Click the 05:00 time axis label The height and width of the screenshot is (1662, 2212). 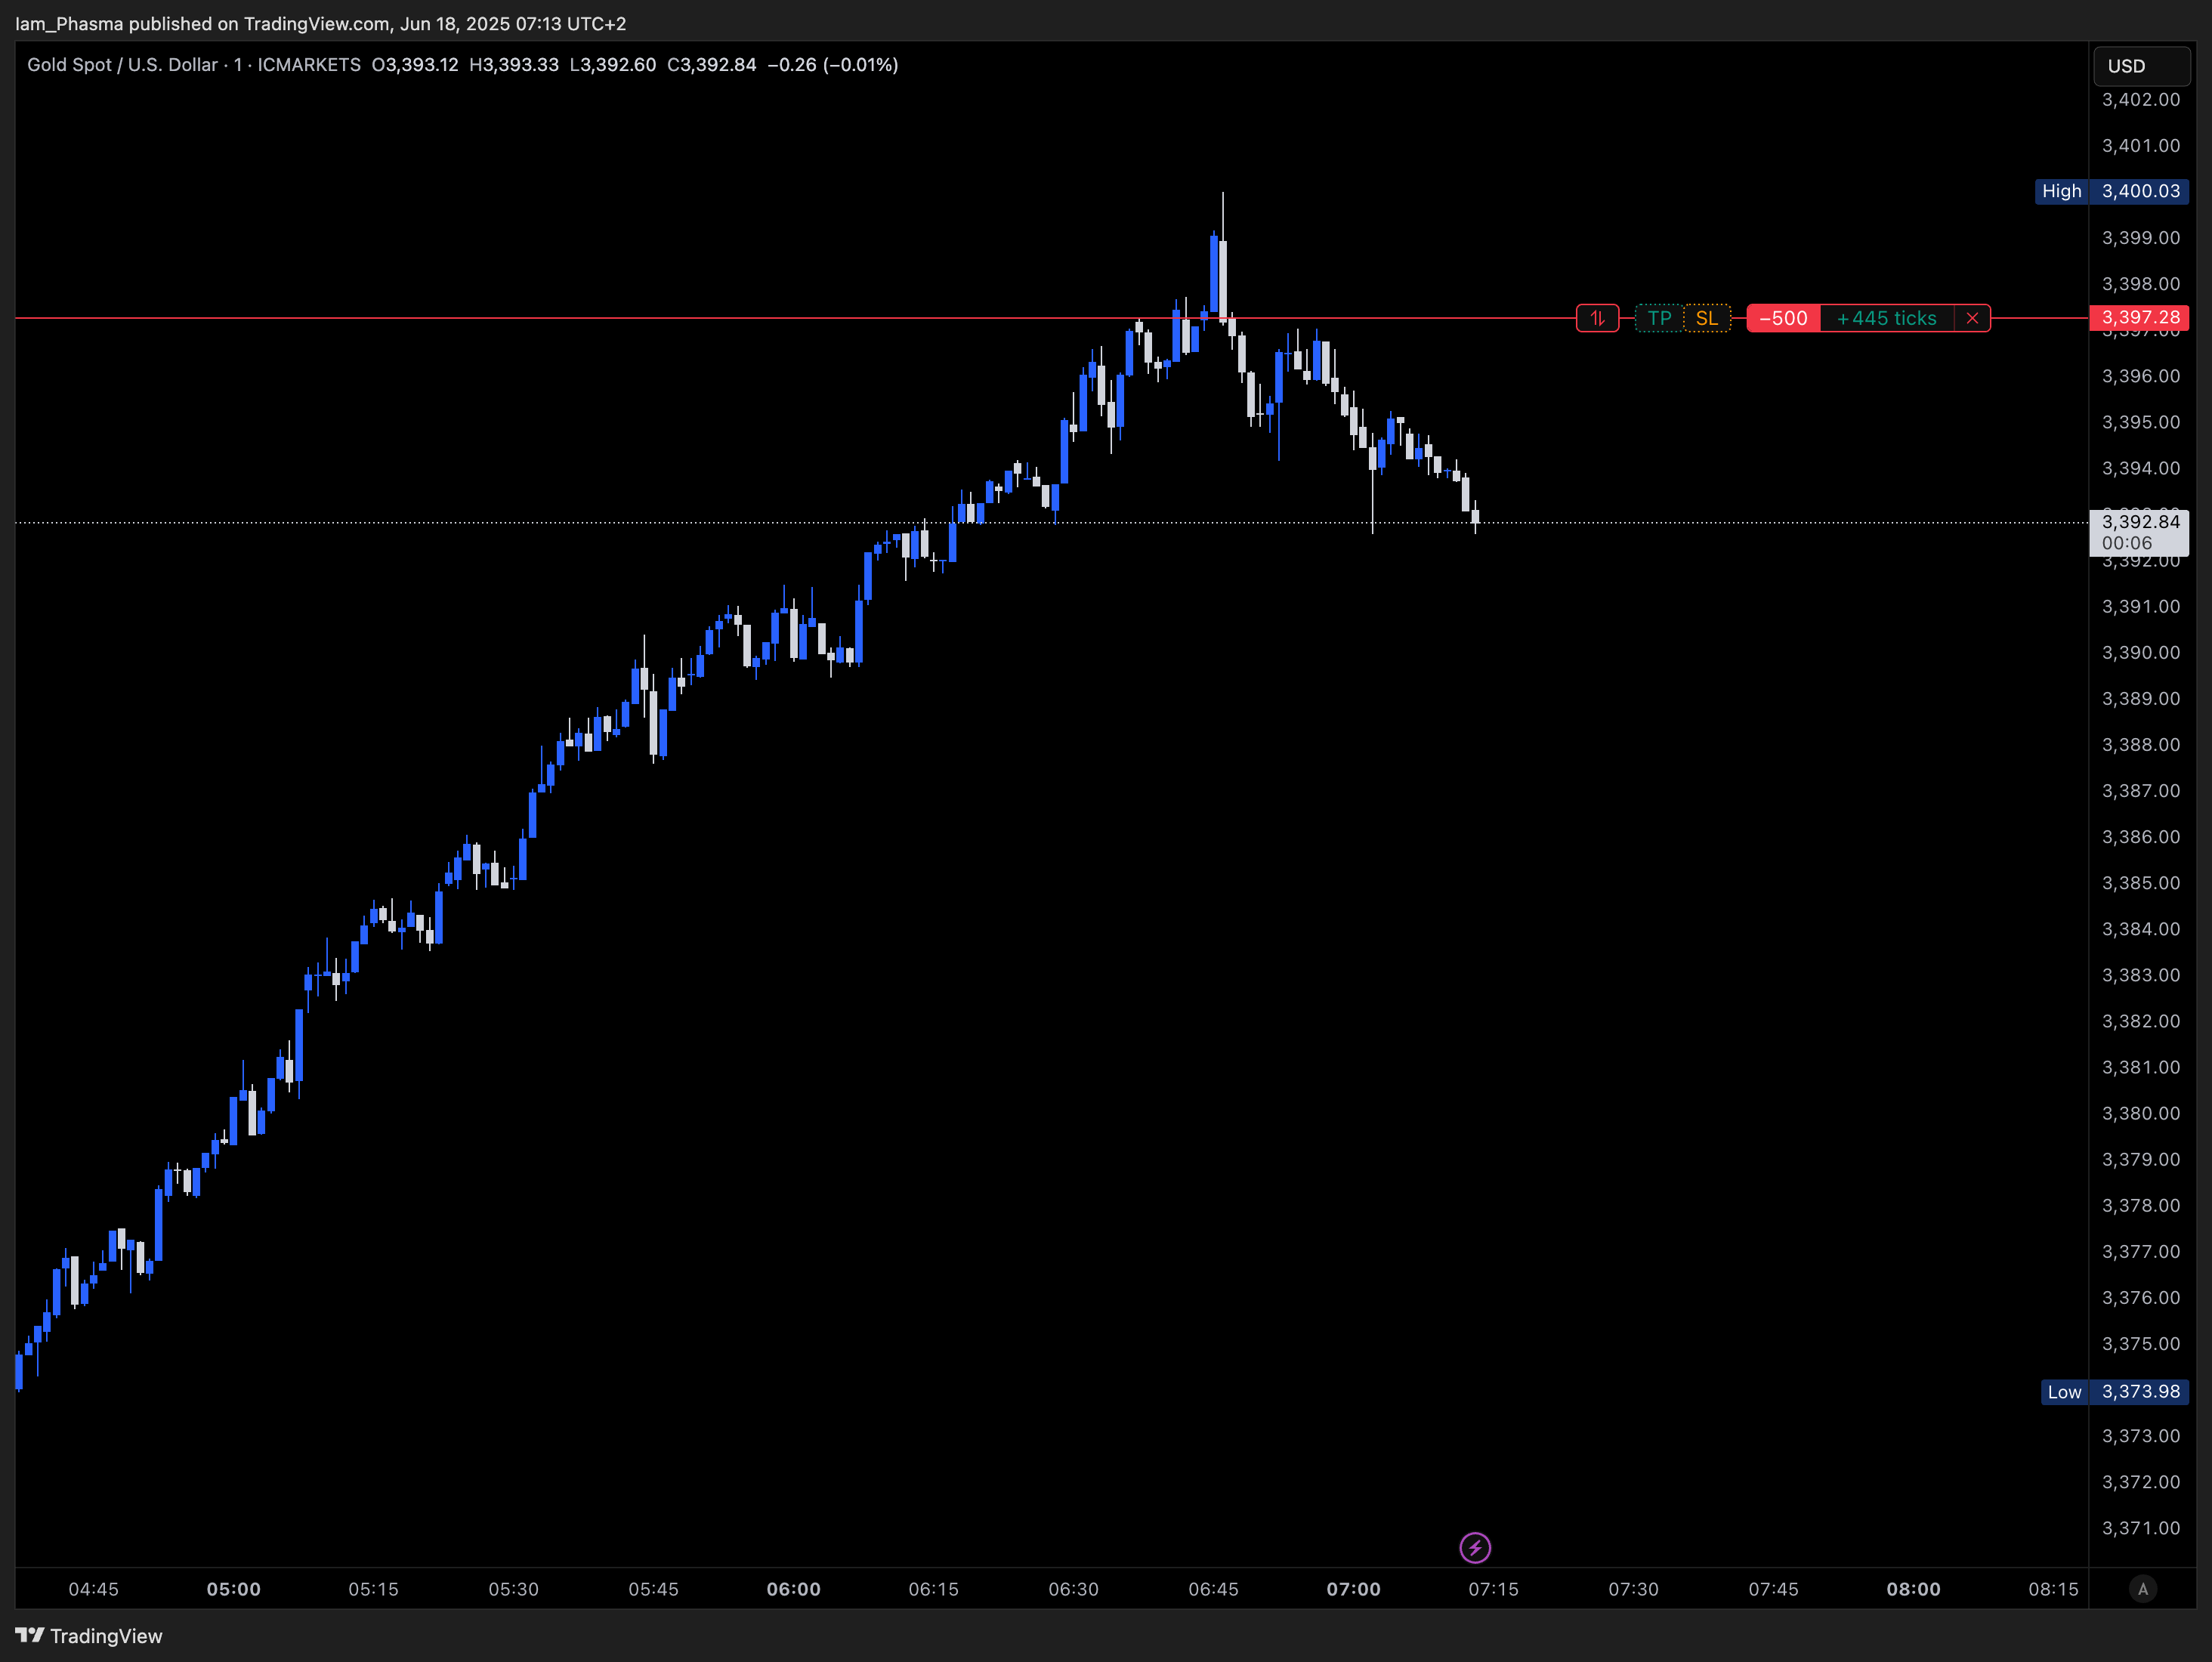click(233, 1589)
